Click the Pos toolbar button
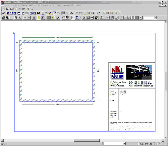 pyautogui.click(x=84, y=18)
